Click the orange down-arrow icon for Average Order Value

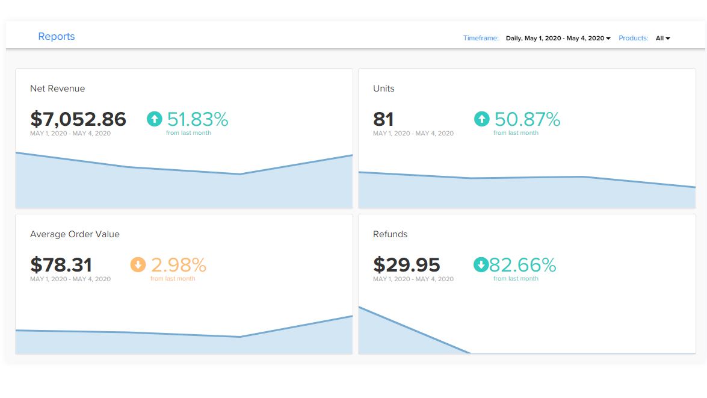tap(138, 265)
